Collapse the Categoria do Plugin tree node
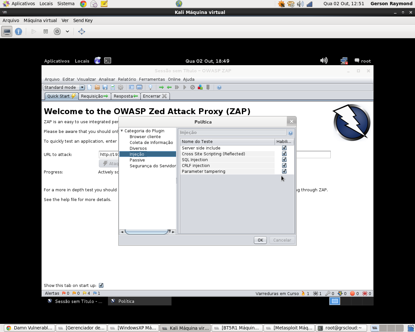 [122, 131]
